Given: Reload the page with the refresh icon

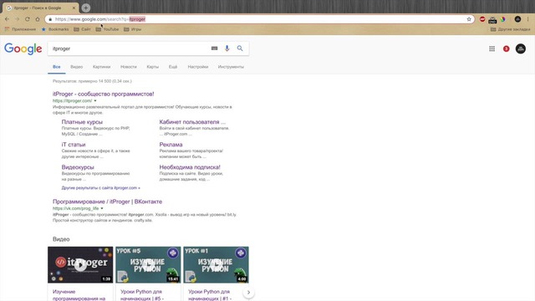Looking at the screenshot, I should (28, 19).
